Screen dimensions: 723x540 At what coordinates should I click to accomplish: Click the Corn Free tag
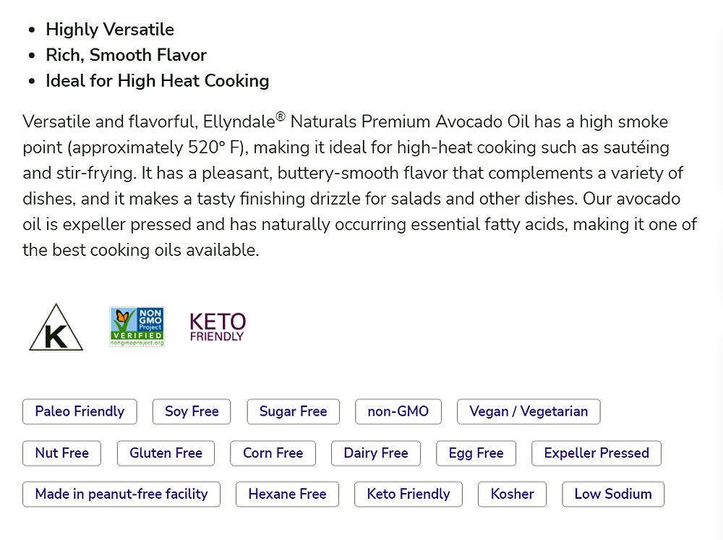(x=273, y=453)
